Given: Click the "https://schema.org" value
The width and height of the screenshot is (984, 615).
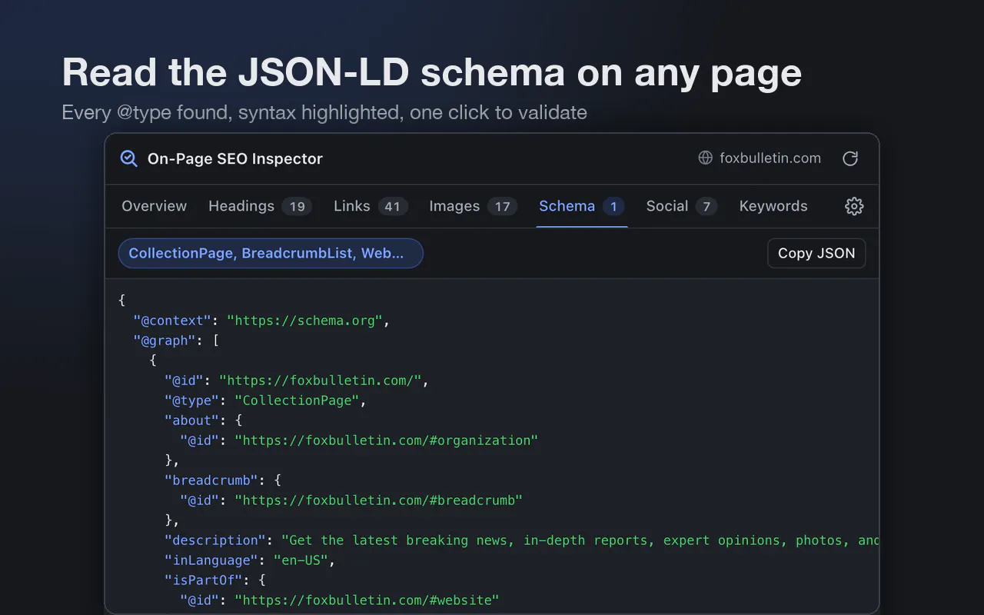Looking at the screenshot, I should point(304,321).
